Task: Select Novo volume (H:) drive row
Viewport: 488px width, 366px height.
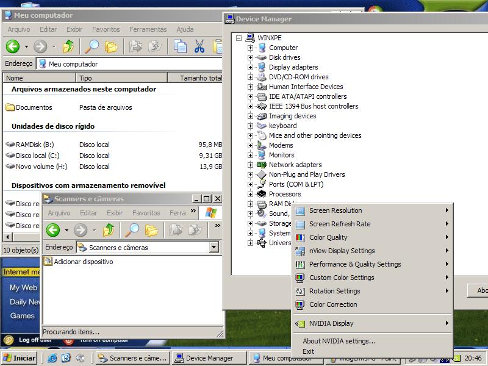Action: click(x=113, y=167)
